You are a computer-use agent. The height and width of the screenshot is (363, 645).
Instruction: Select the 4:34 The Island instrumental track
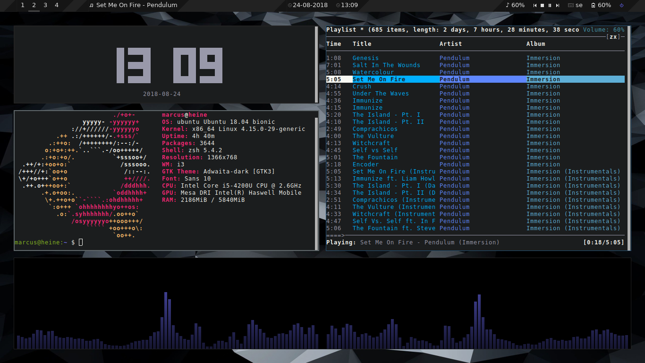(475, 193)
